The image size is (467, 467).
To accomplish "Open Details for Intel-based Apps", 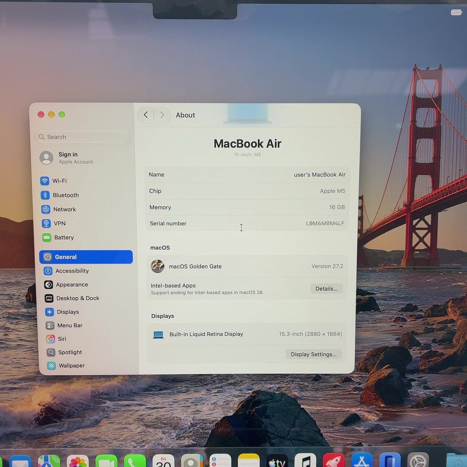I will 327,289.
